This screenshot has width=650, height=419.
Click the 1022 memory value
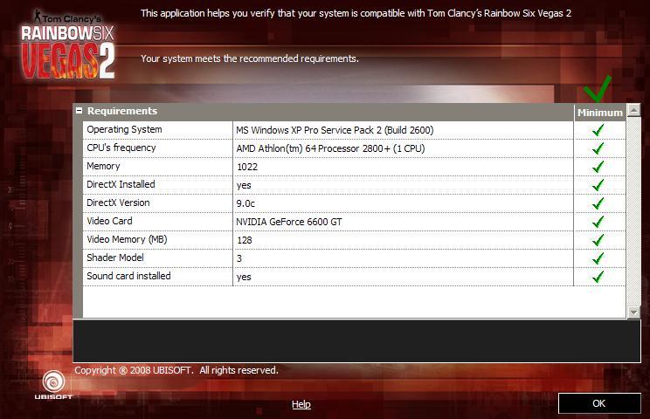pos(247,167)
